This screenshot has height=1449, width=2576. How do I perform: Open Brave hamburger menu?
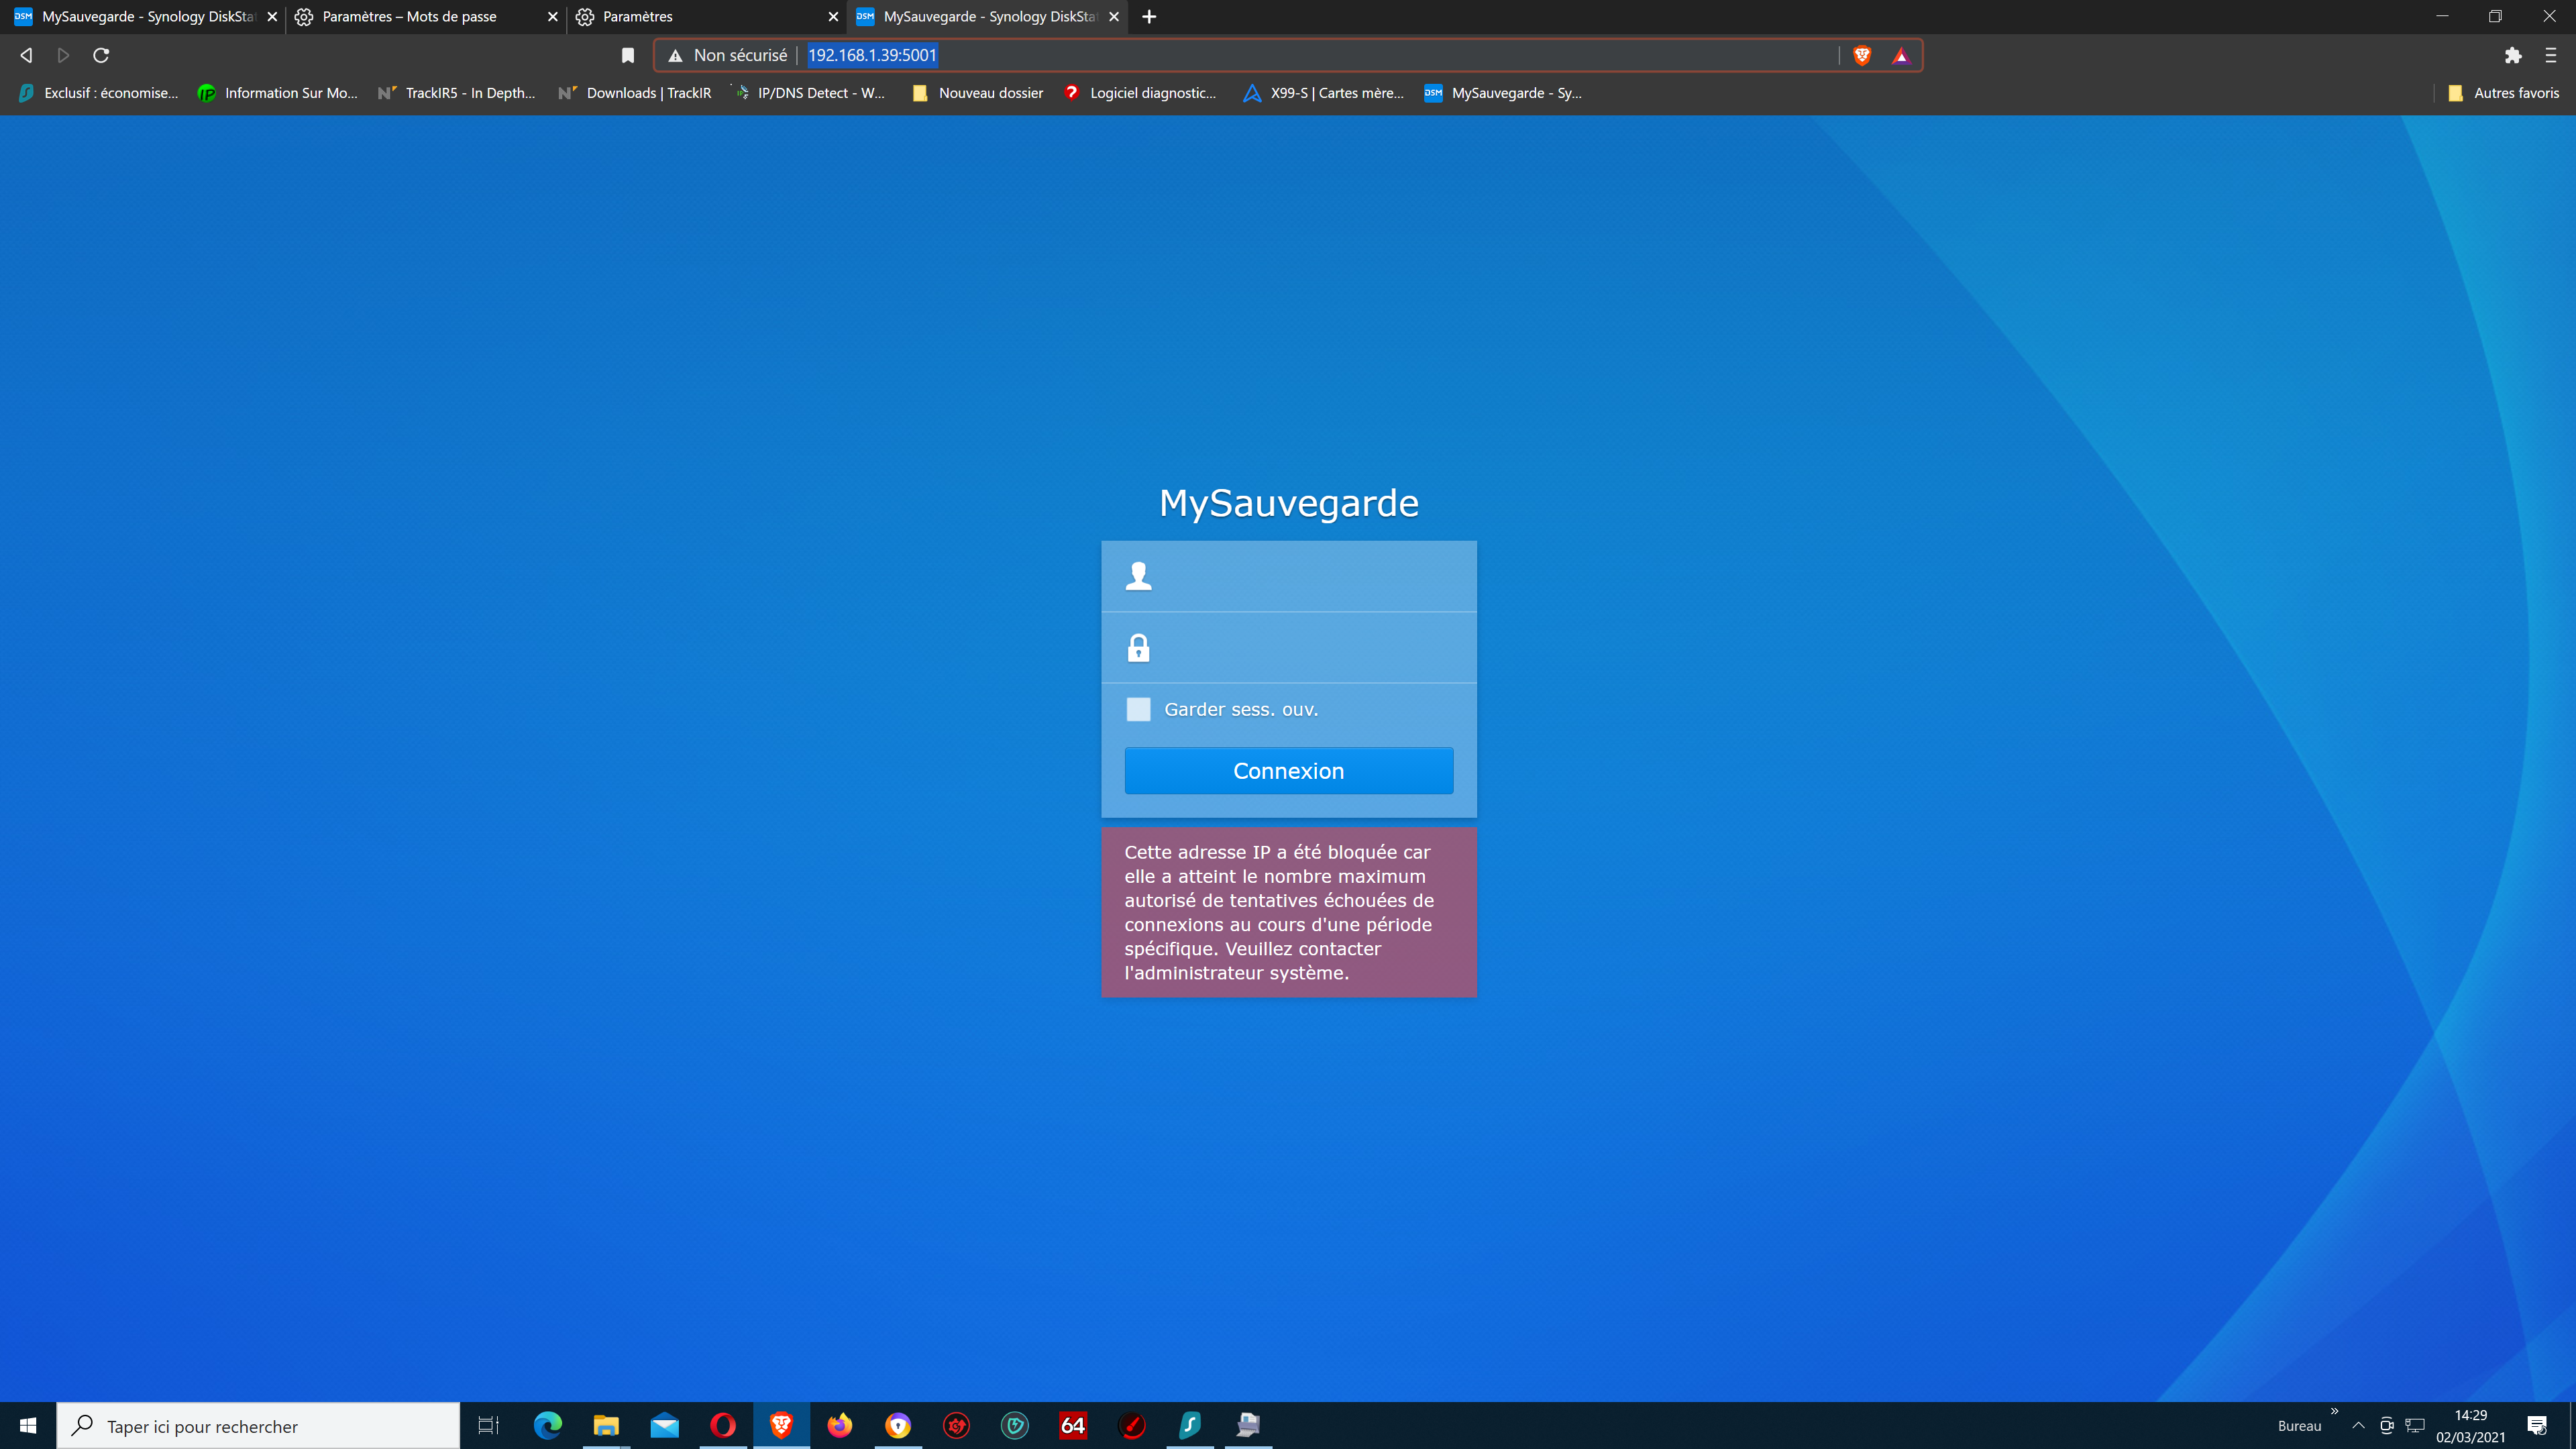[2551, 55]
